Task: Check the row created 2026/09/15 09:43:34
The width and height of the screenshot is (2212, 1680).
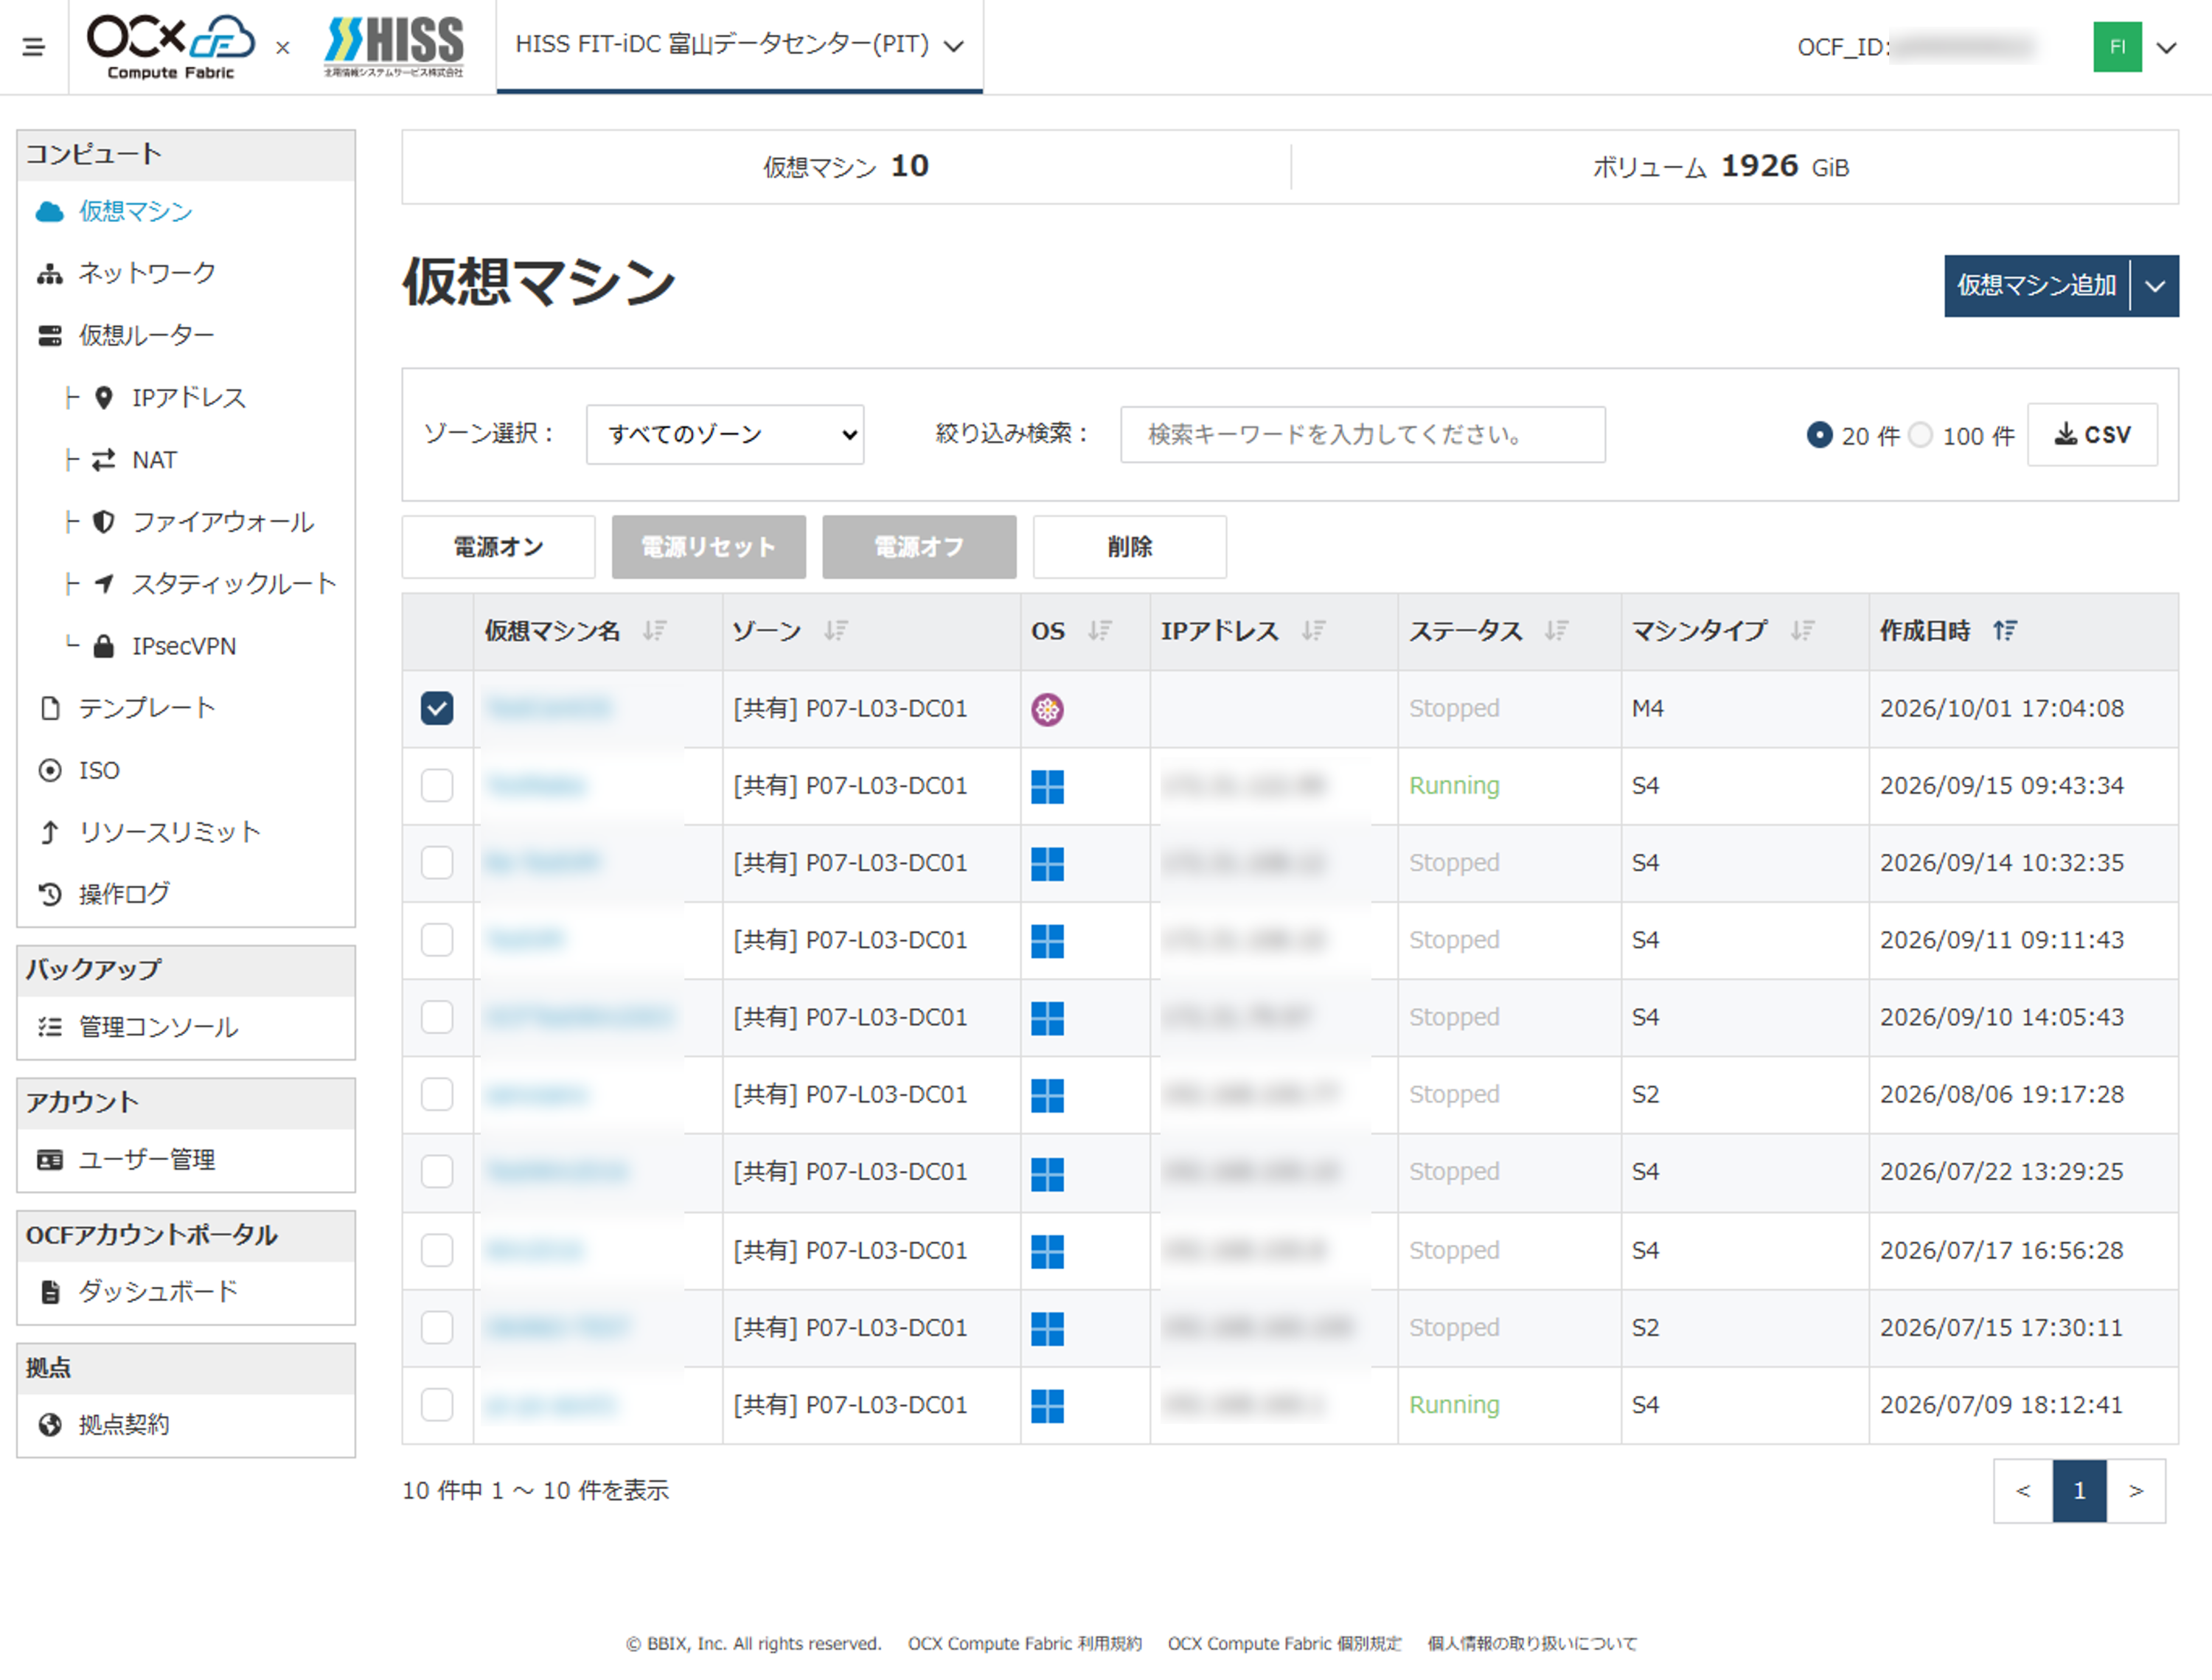Action: click(437, 786)
